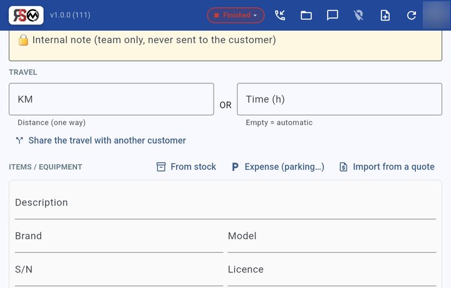Click the archive box icon for stock
The height and width of the screenshot is (288, 451).
(161, 167)
